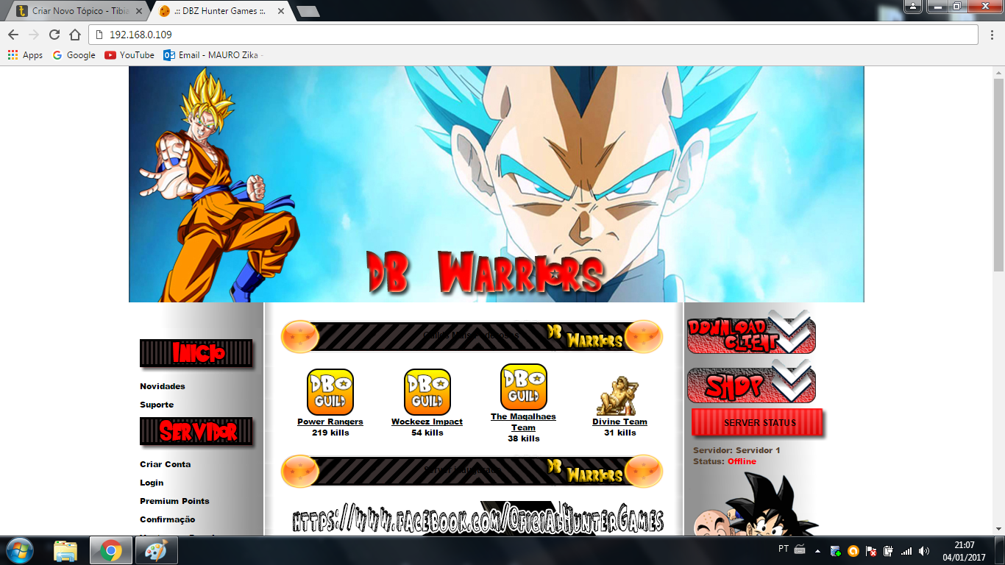Click the Chrome taskbar icon
The width and height of the screenshot is (1005, 565).
(111, 550)
